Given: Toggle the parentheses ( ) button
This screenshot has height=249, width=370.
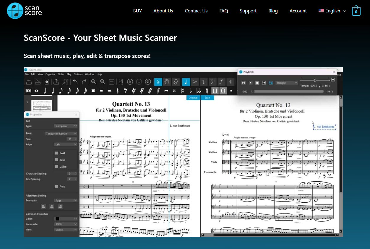Looking at the screenshot, I should (x=223, y=91).
